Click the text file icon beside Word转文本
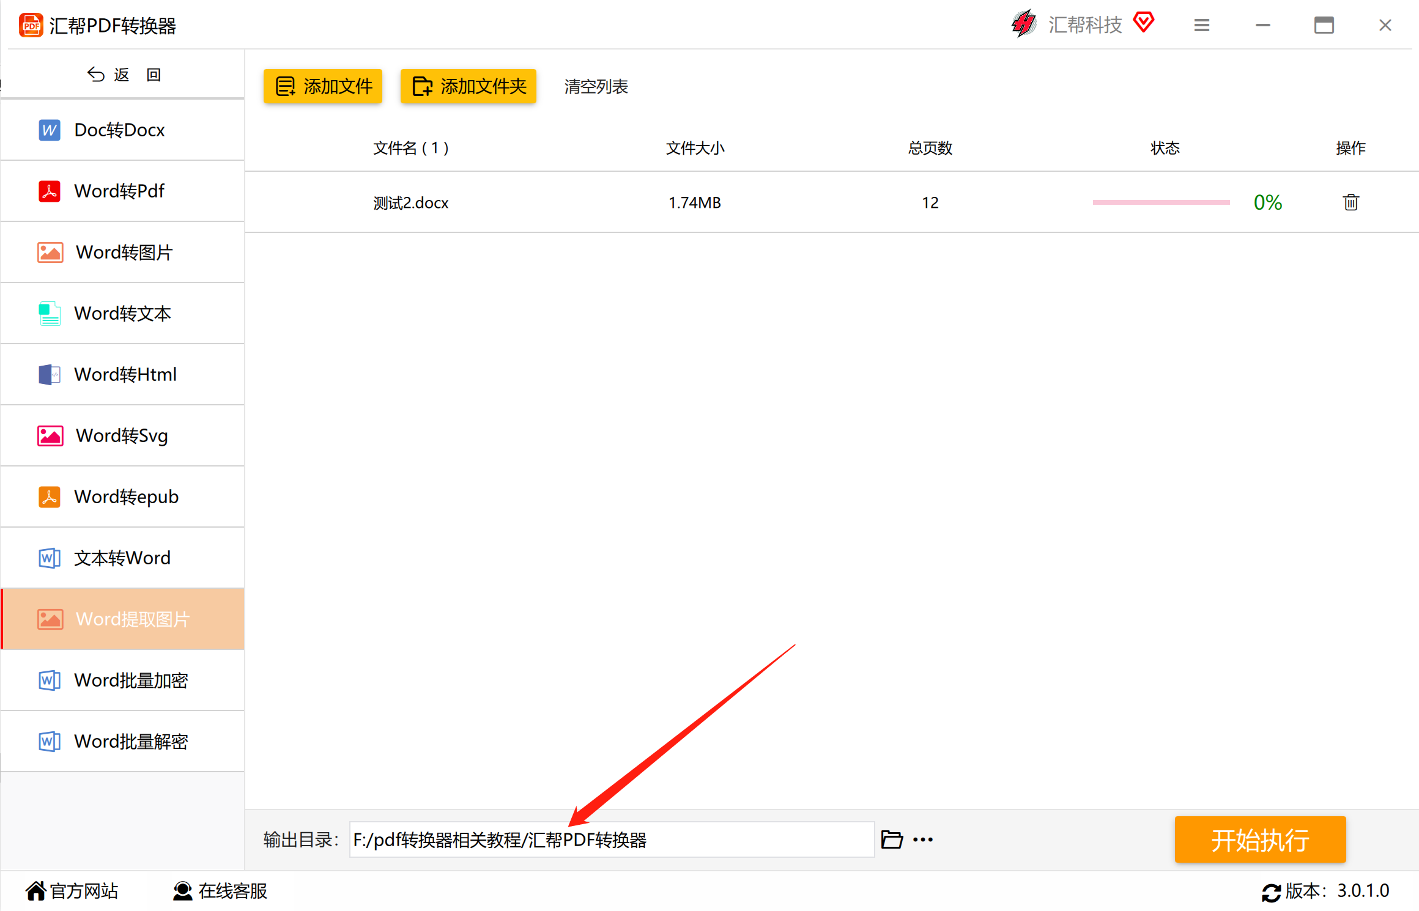Image resolution: width=1419 pixels, height=911 pixels. [x=50, y=313]
